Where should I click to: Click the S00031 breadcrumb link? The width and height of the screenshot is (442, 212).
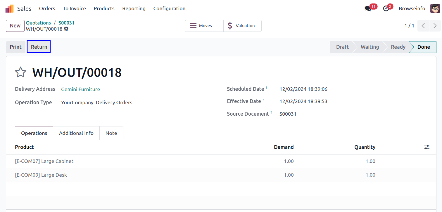coord(66,23)
